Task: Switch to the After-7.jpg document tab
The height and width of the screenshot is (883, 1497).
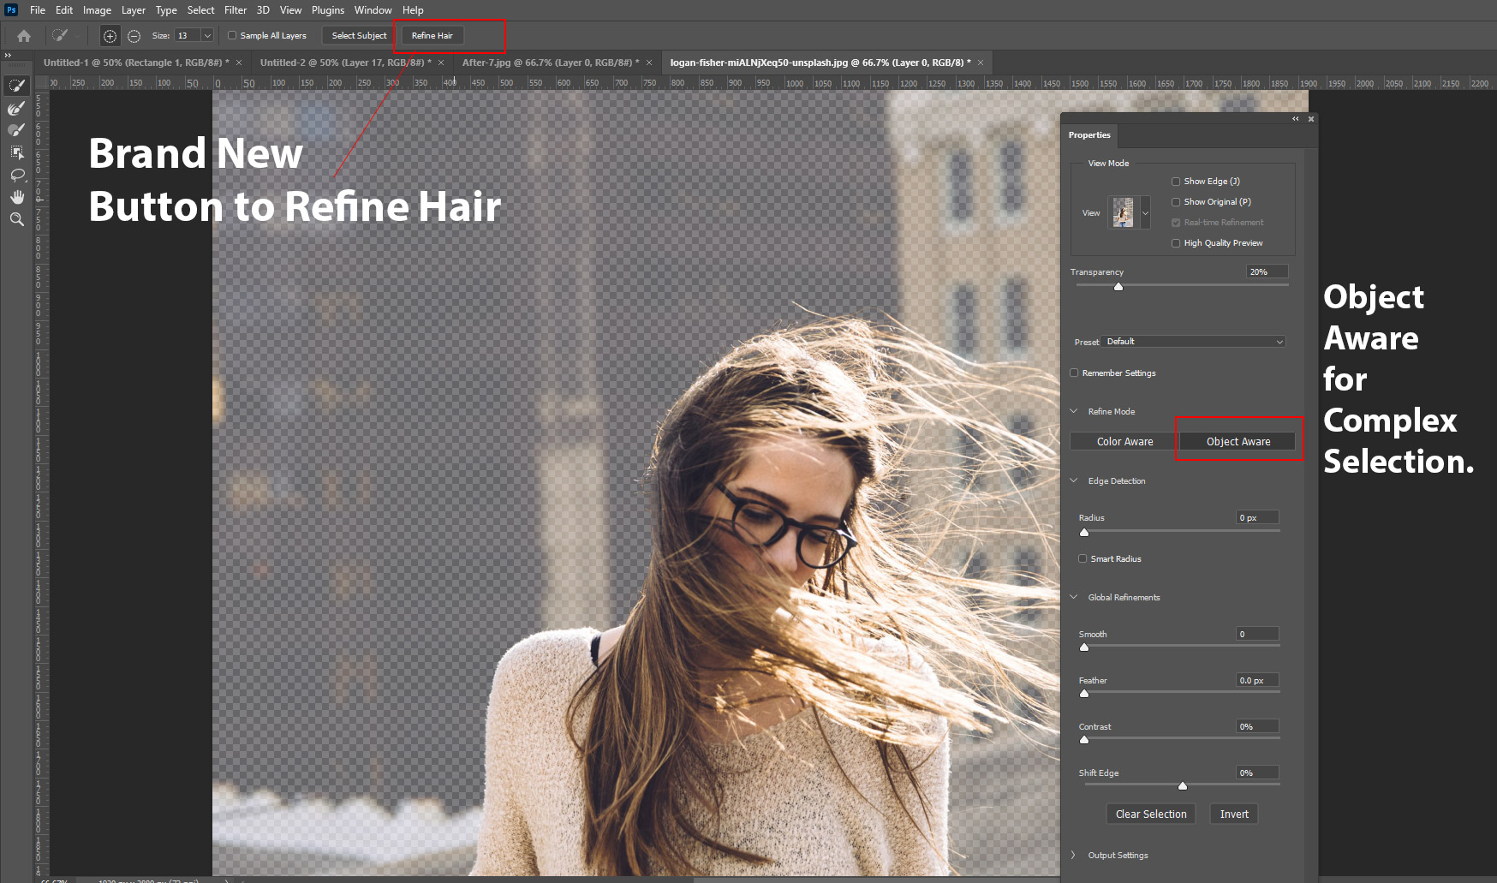Action: click(x=550, y=63)
